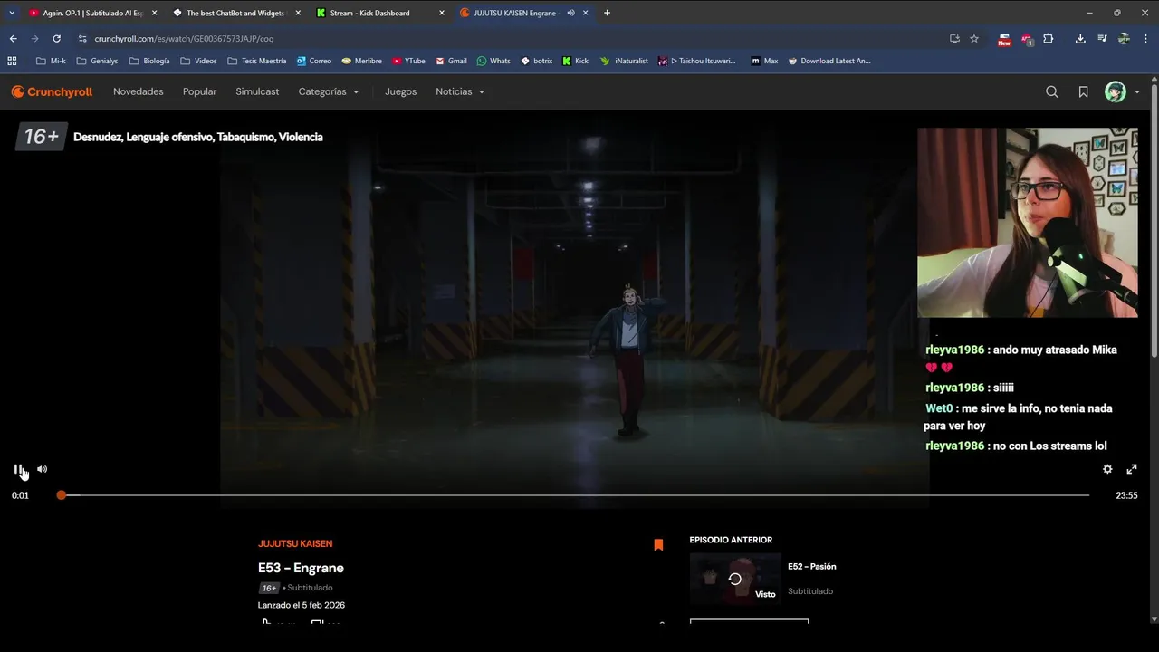This screenshot has height=652, width=1159.
Task: Open Crunchyroll search
Action: (1052, 91)
